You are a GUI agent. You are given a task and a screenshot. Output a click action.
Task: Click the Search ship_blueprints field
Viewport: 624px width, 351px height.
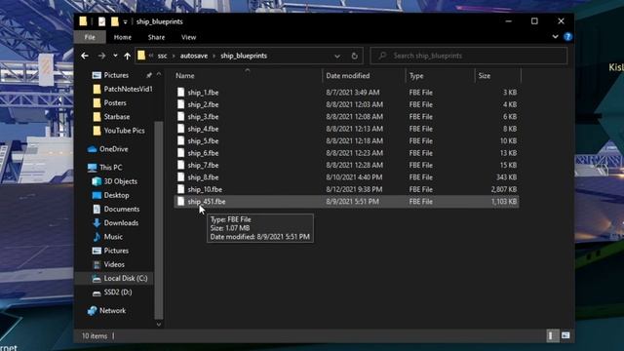pyautogui.click(x=469, y=56)
